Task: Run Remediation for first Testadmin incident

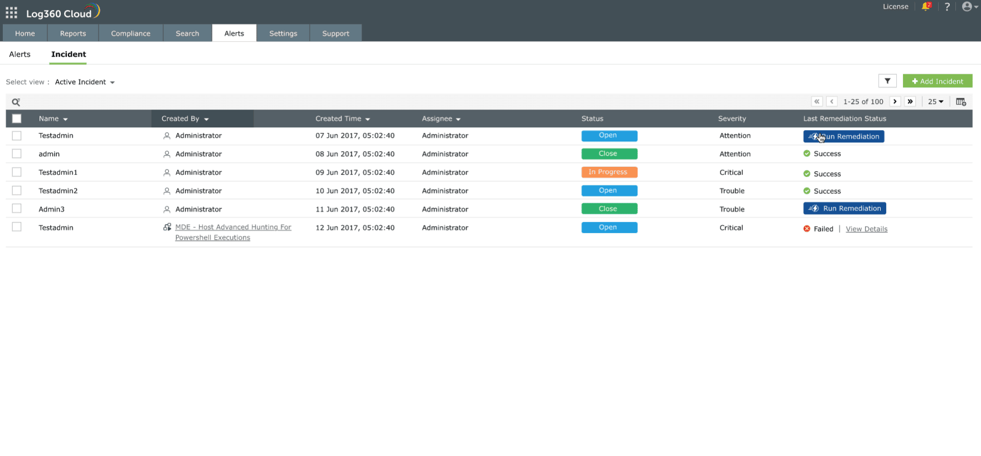Action: 843,136
